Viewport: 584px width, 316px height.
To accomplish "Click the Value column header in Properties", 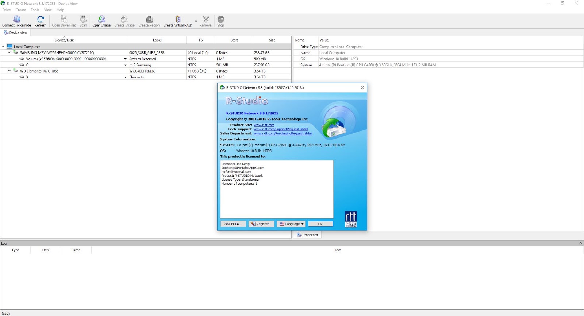I will pos(451,40).
